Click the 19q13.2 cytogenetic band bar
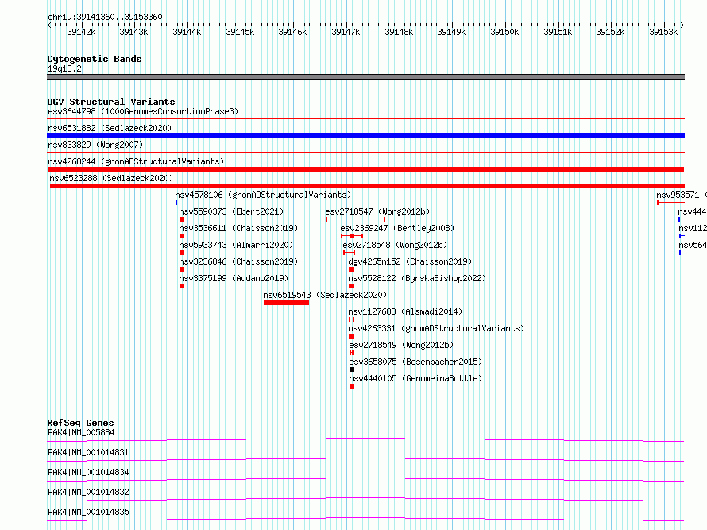The width and height of the screenshot is (707, 530). point(365,77)
